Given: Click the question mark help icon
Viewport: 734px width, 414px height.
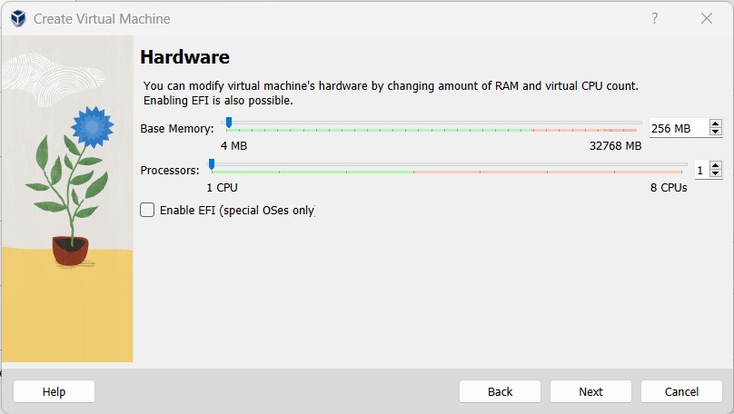Looking at the screenshot, I should click(x=654, y=18).
